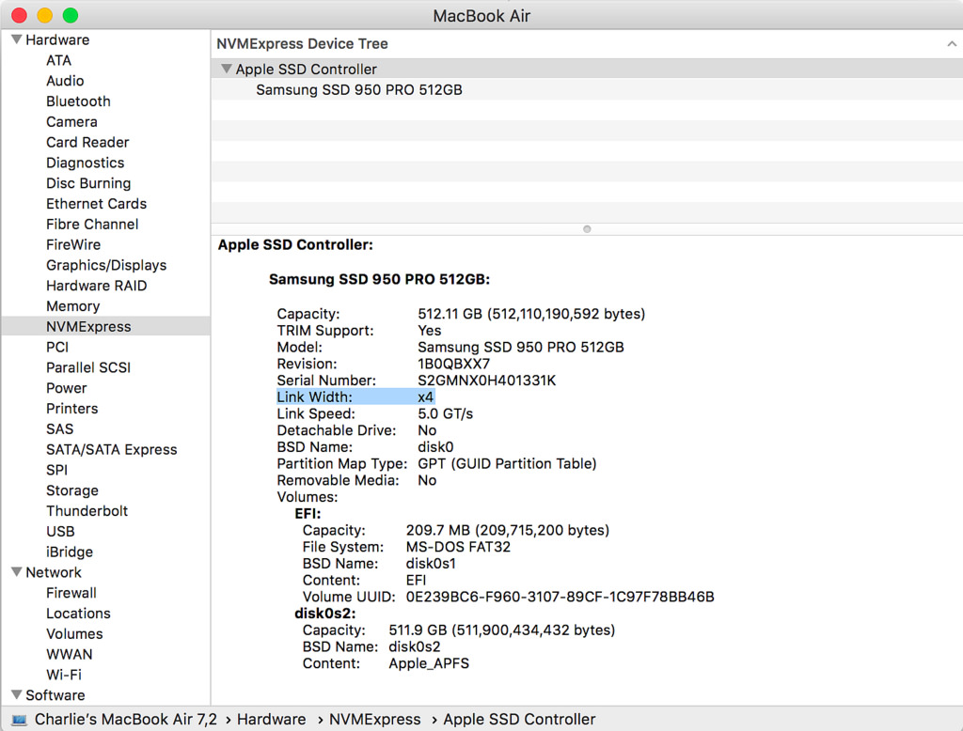Click Apple SSD Controller in the path bar
963x731 pixels.
519,720
